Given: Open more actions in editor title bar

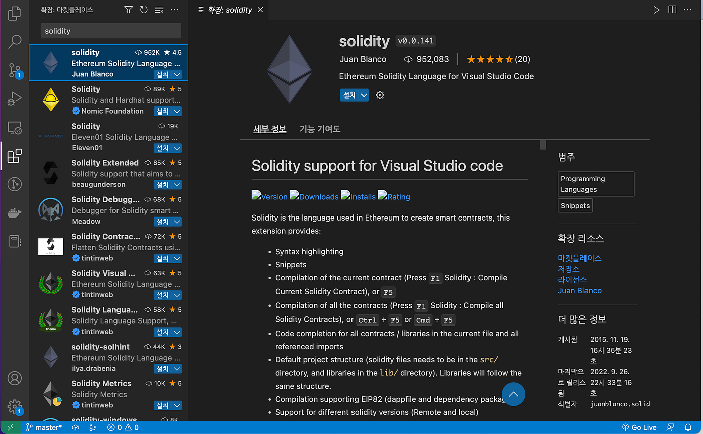Looking at the screenshot, I should pos(687,10).
